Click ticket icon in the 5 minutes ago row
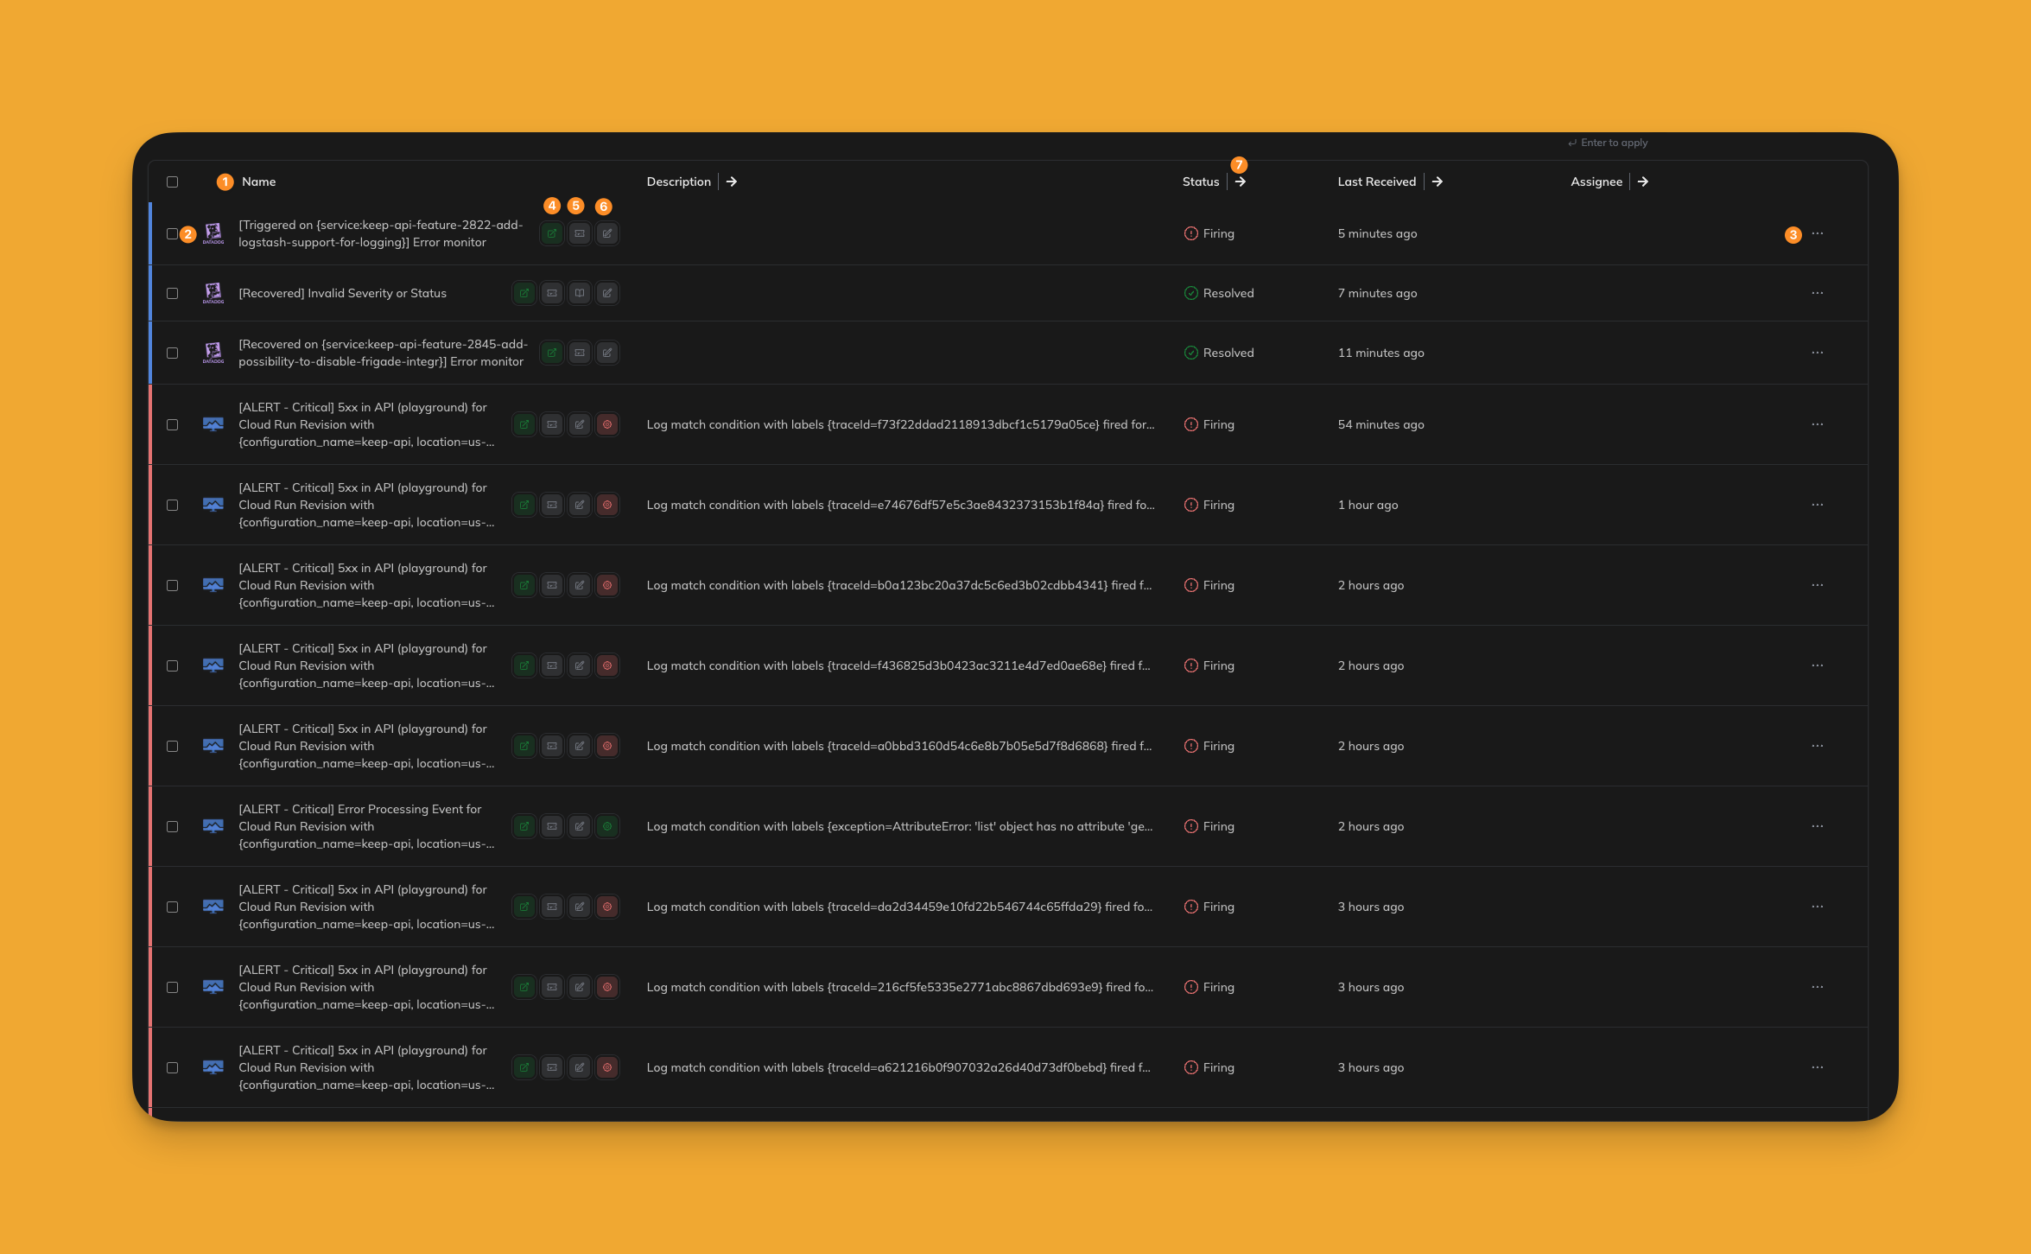Screen dimensions: 2031x1254 point(579,233)
